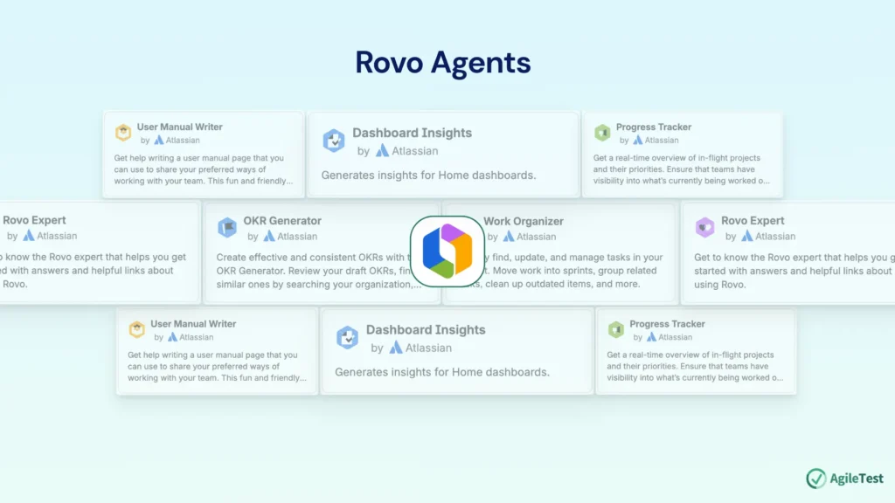Click the Dashboard Insights icon in the lower row
This screenshot has width=895, height=503.
pos(348,337)
